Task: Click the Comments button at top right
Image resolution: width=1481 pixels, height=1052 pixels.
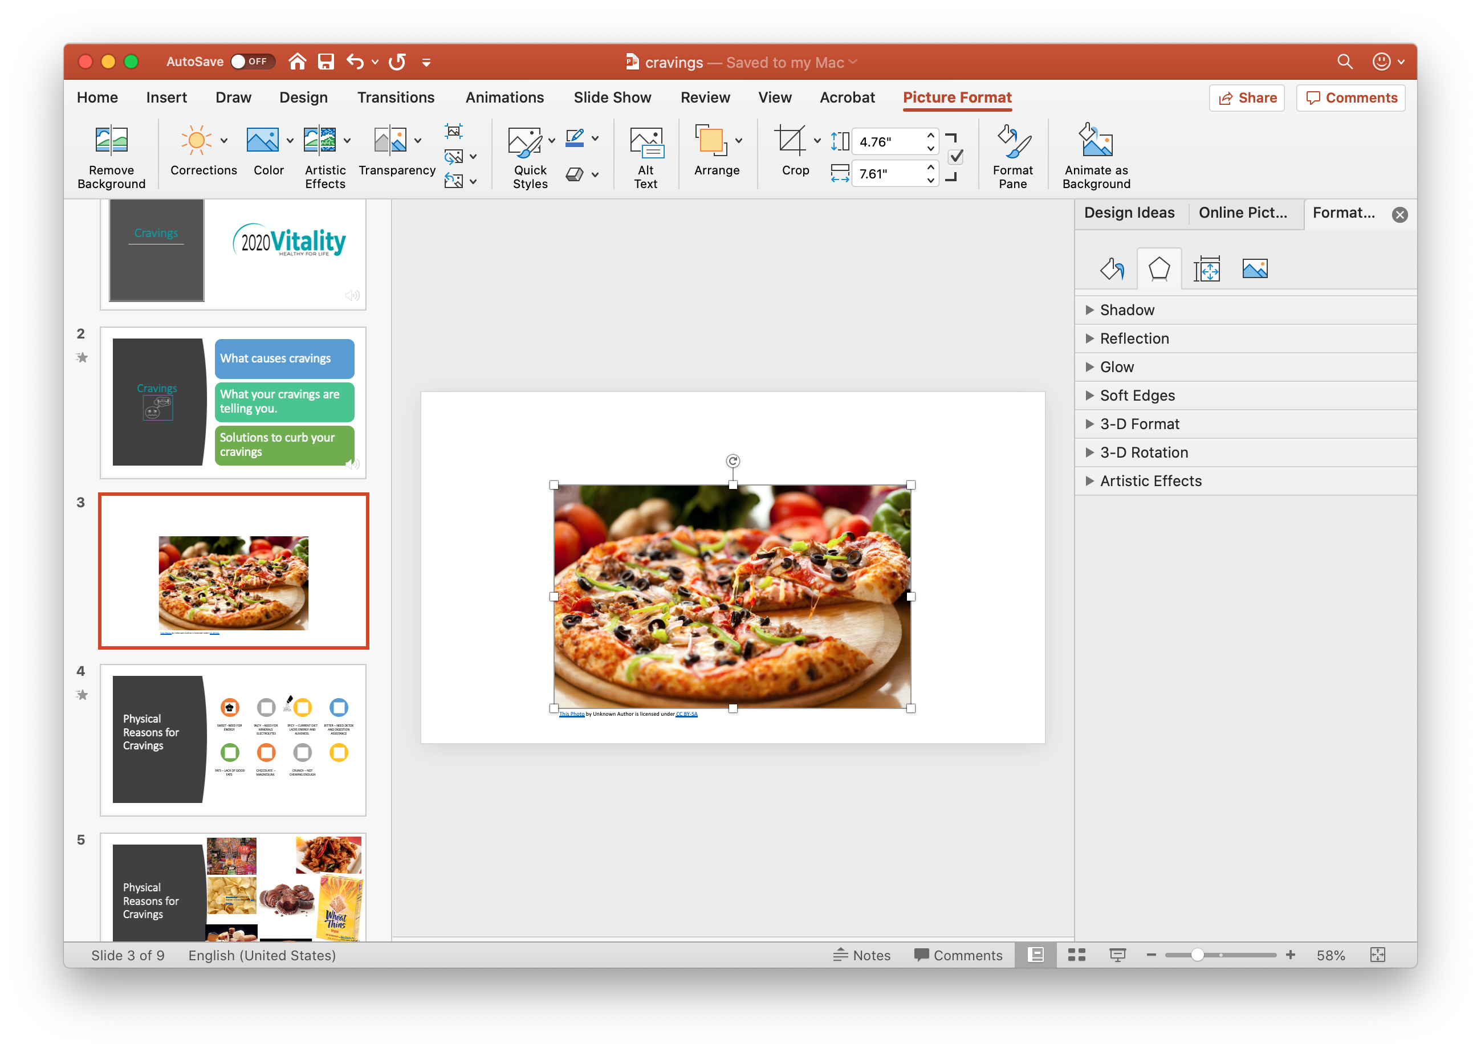Action: point(1352,98)
